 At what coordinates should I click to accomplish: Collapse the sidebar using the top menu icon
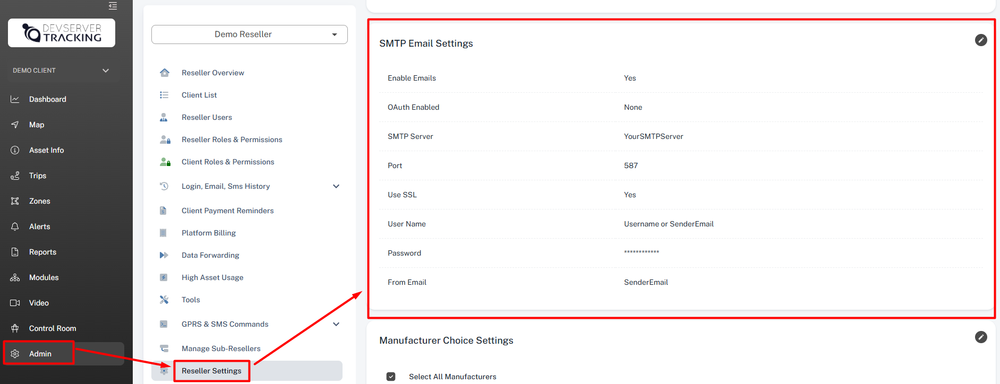coord(113,6)
